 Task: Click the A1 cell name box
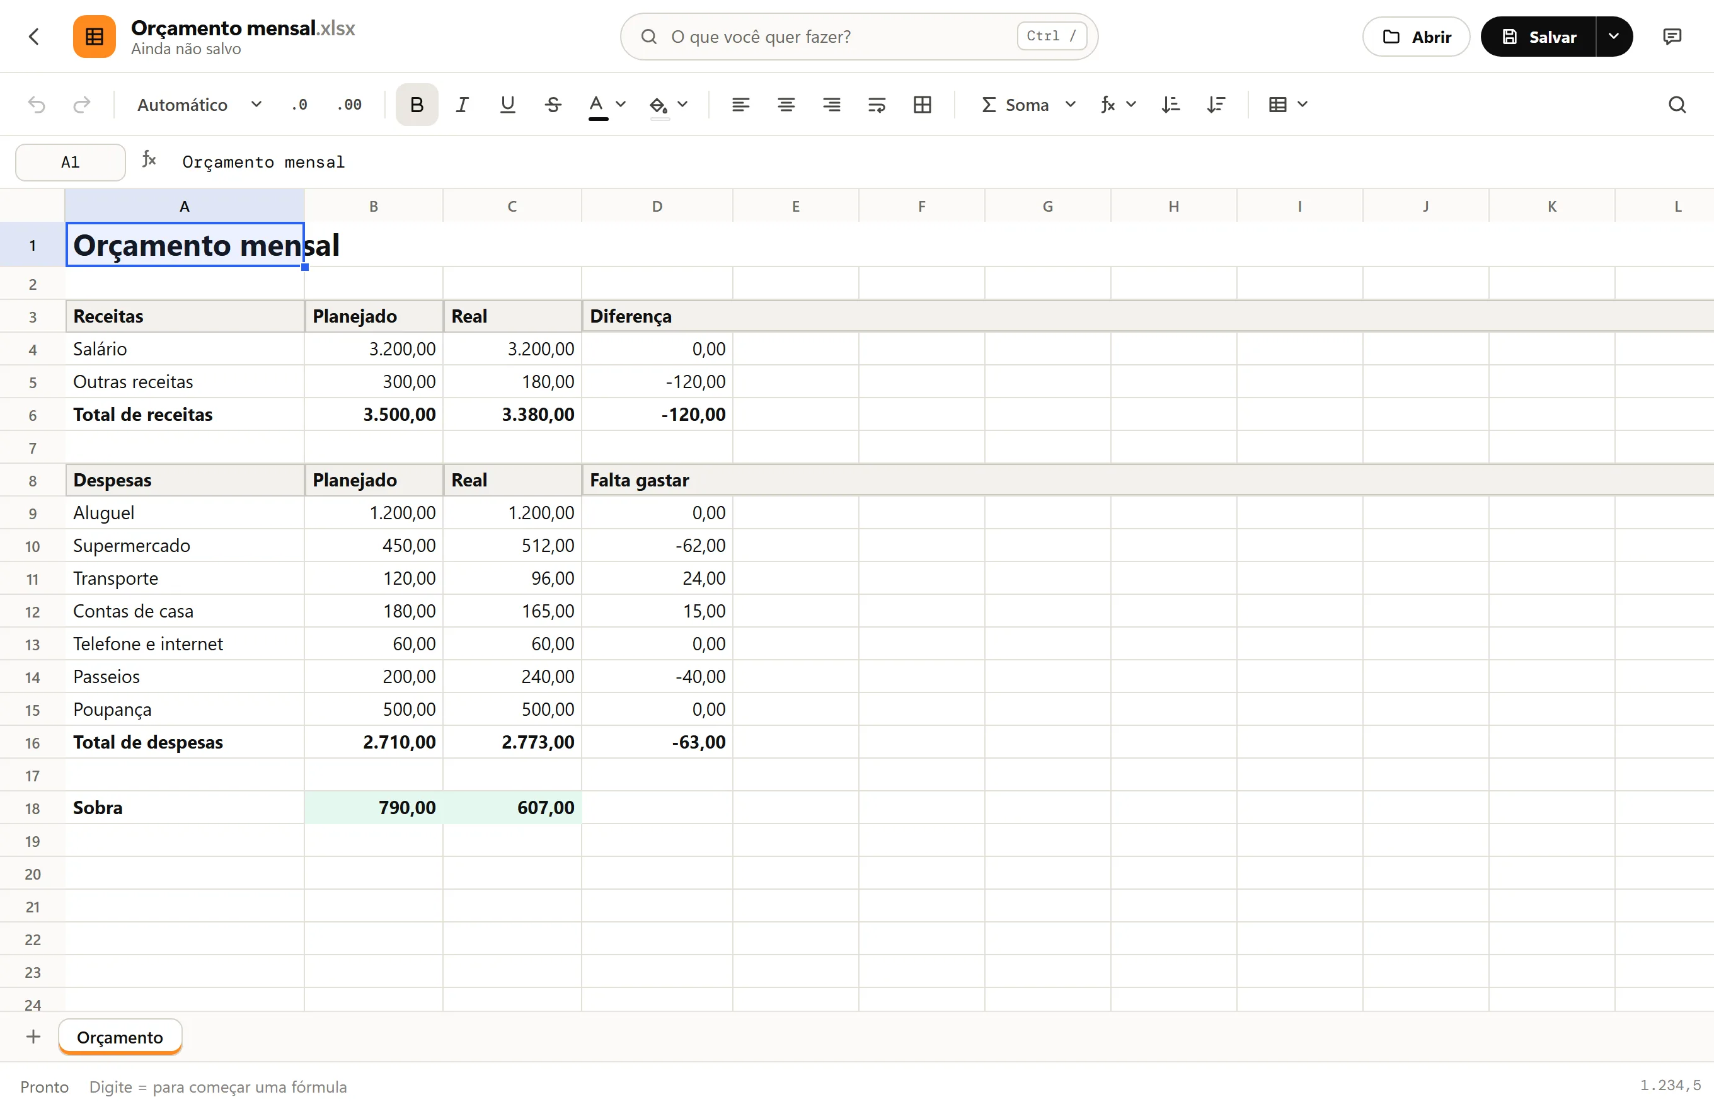[71, 162]
